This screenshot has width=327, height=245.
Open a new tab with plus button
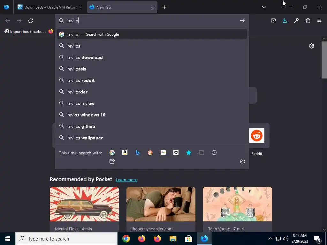click(164, 7)
